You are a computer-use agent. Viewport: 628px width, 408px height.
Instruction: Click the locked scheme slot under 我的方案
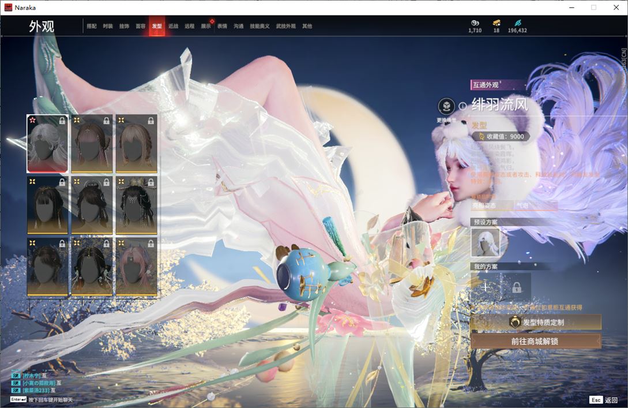517,287
